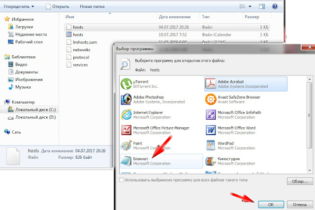Open the Упорядочить dropdown menu
The image size is (315, 210).
(19, 6)
